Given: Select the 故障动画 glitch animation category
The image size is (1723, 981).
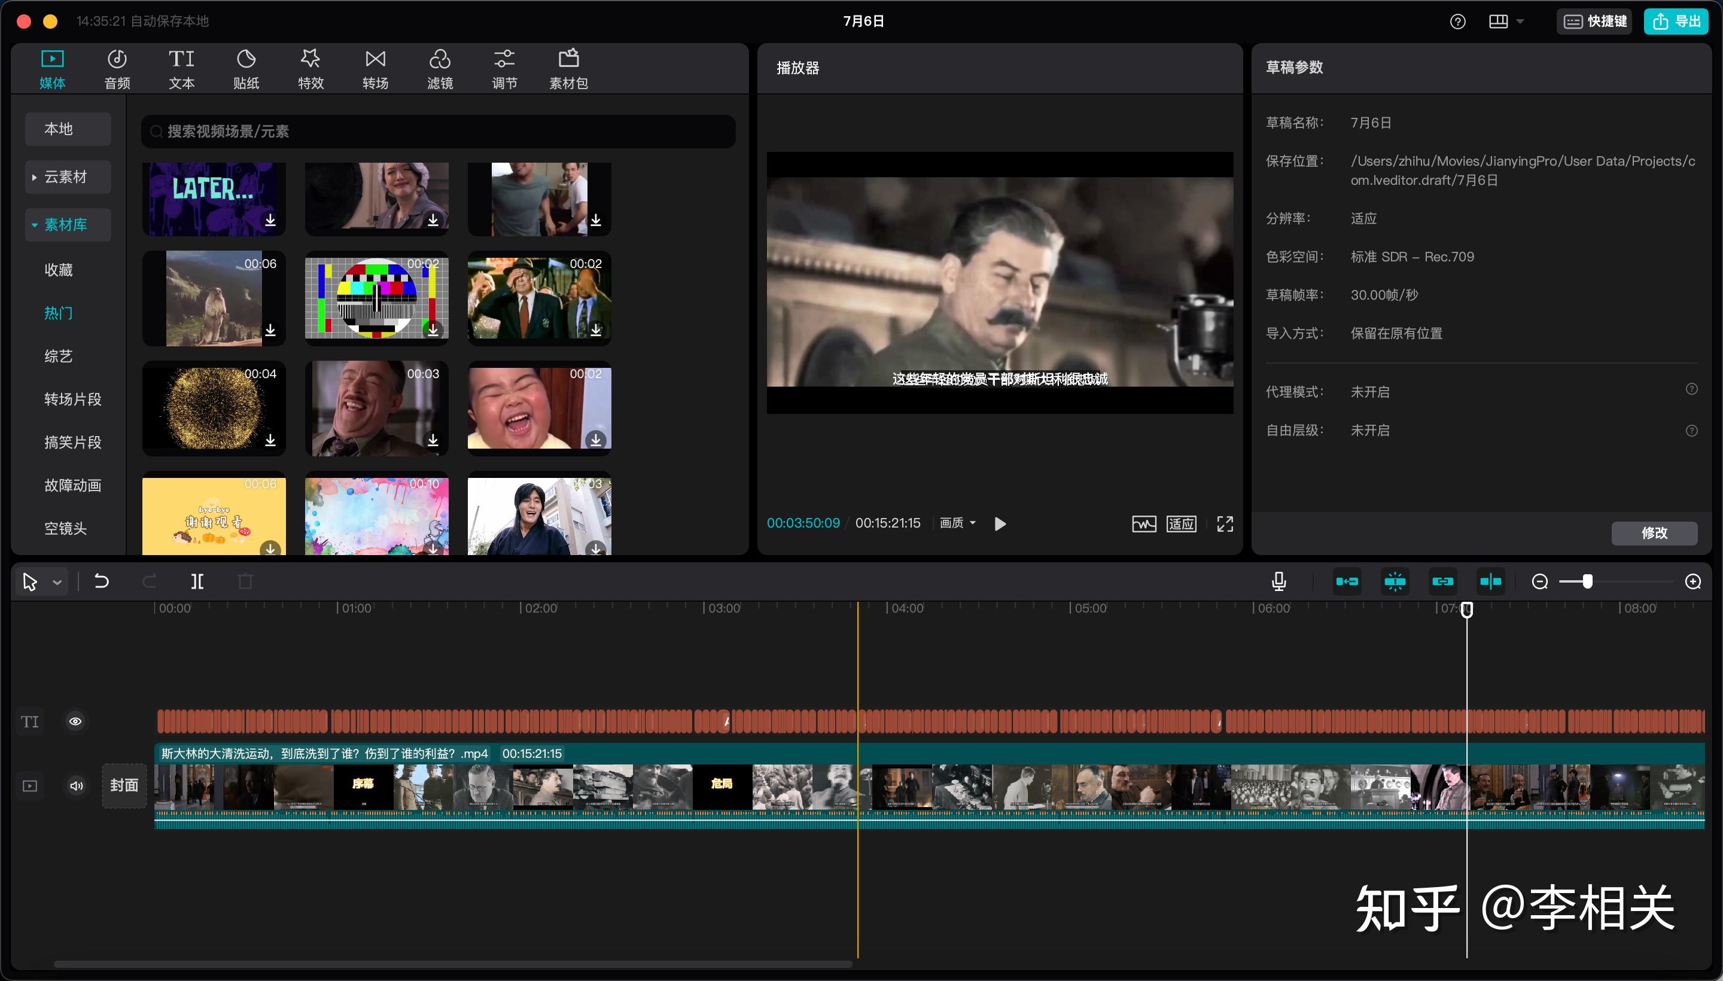Looking at the screenshot, I should coord(73,485).
